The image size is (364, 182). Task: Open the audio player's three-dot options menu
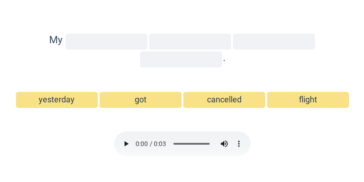(x=238, y=144)
